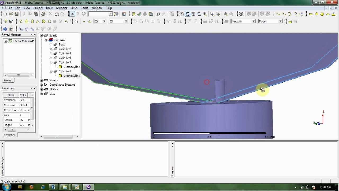Save project with the floppy disk icon
The width and height of the screenshot is (339, 191).
pyautogui.click(x=16, y=14)
